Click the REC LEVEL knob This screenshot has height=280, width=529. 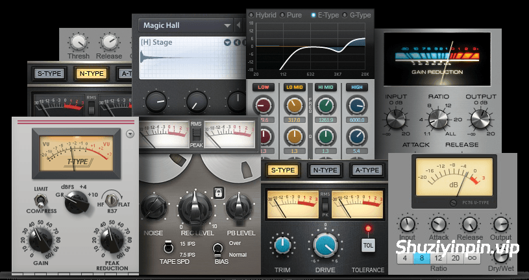click(195, 209)
